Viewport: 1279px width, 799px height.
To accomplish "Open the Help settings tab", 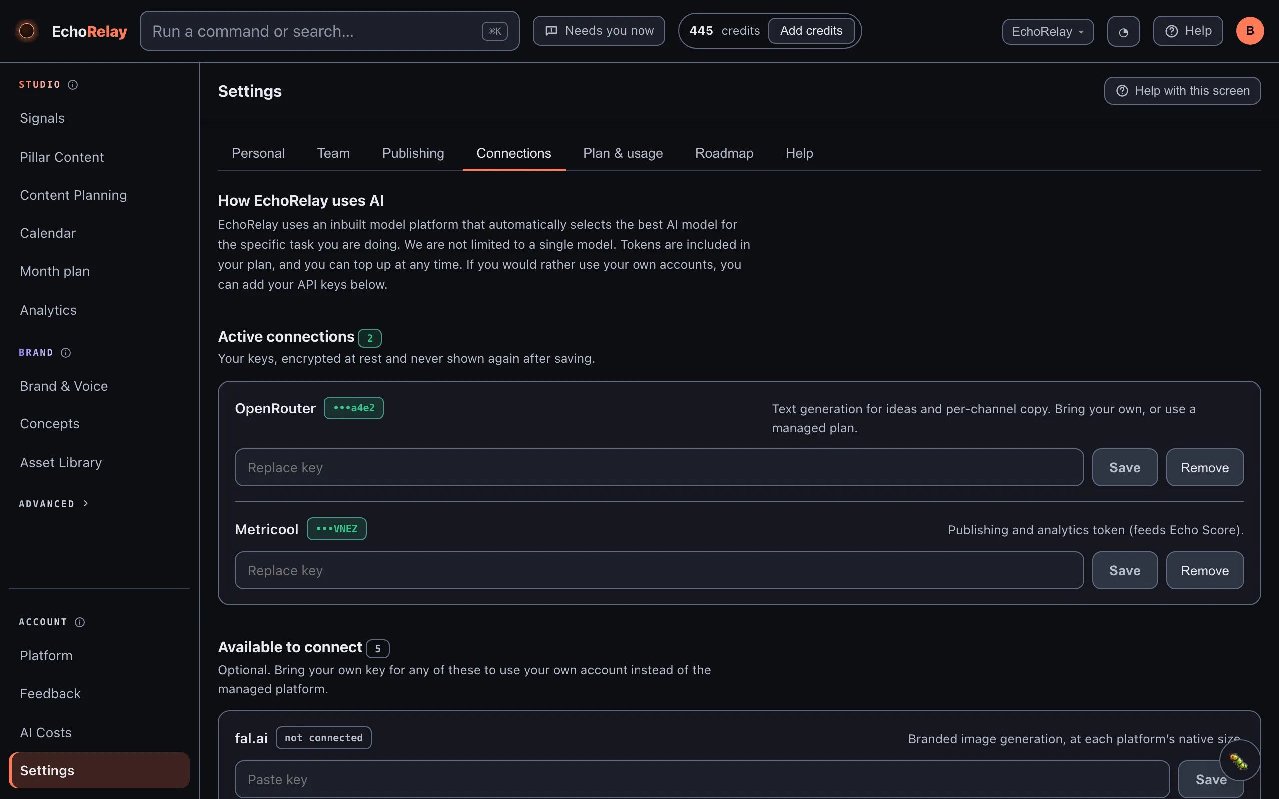I will [799, 153].
